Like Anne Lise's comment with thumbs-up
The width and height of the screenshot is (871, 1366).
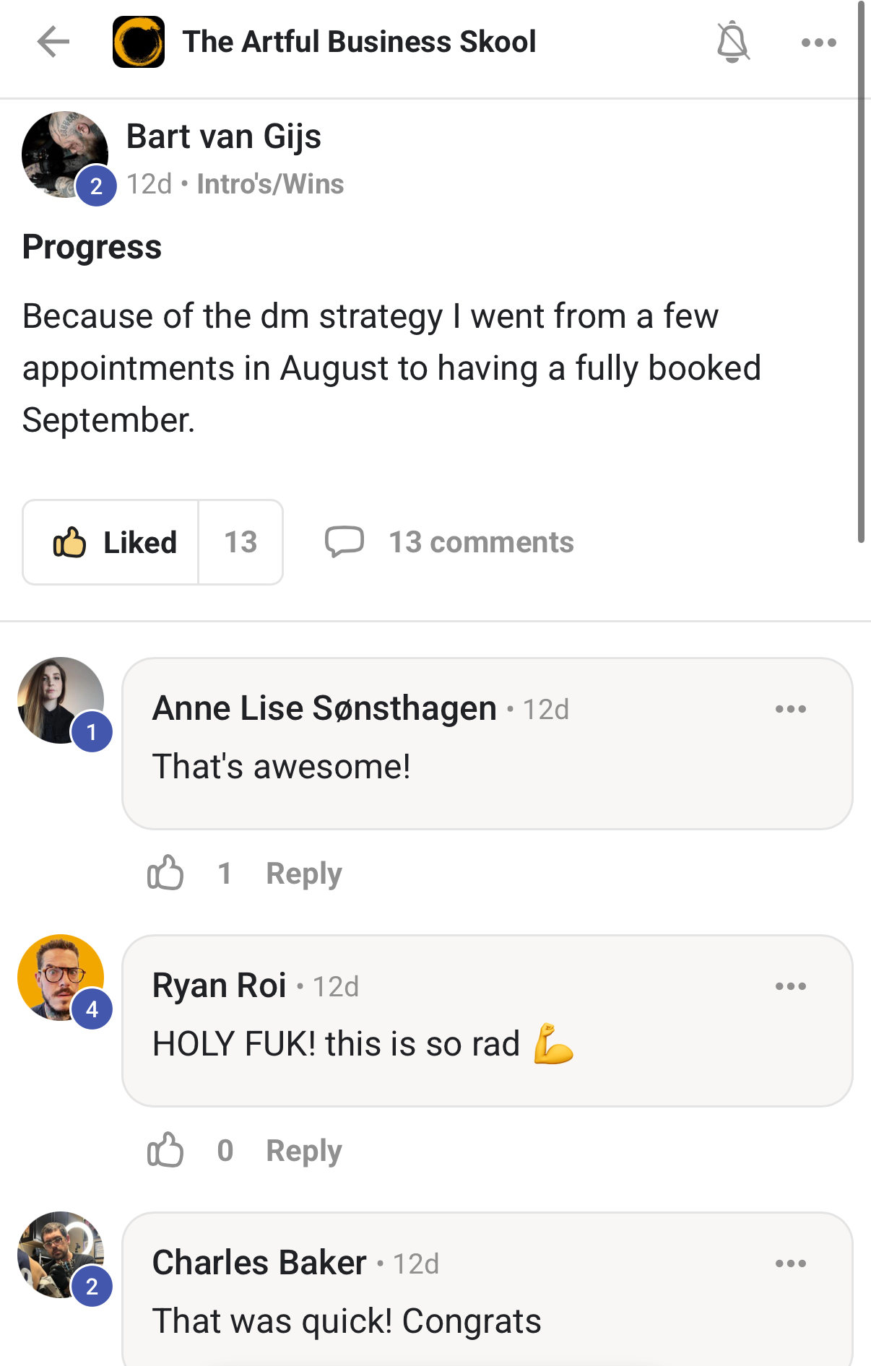(165, 873)
